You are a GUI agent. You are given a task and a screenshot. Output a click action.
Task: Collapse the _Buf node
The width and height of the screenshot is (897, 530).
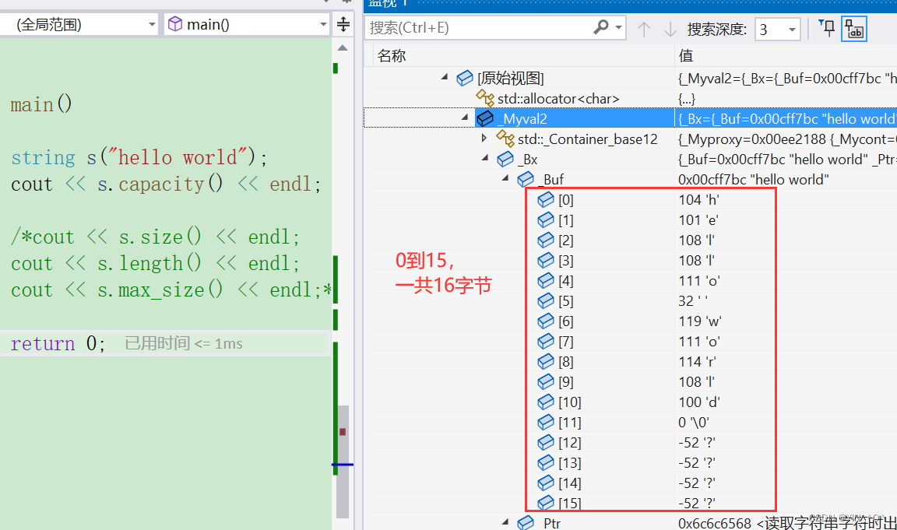coord(505,178)
